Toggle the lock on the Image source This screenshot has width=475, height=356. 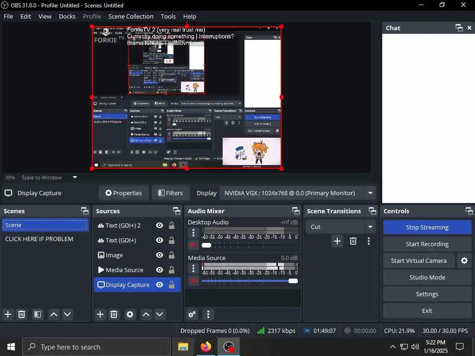172,255
